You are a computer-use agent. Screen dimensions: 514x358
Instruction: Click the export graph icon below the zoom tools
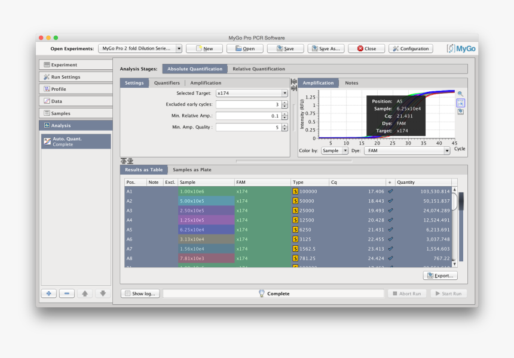click(460, 112)
